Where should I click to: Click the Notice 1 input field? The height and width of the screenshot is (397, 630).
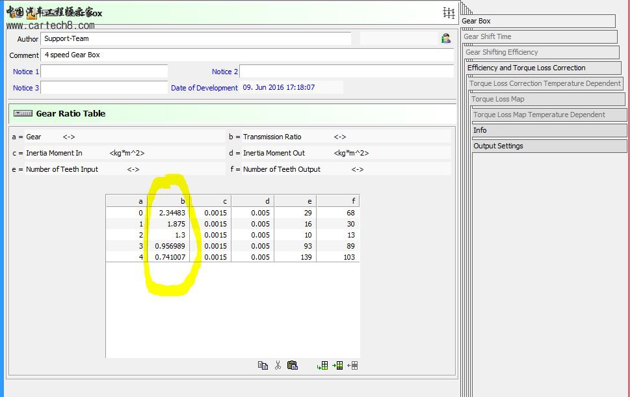104,71
